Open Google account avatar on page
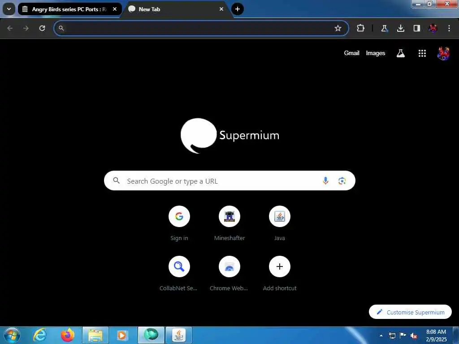Screen dimensions: 459x344 coord(443,53)
